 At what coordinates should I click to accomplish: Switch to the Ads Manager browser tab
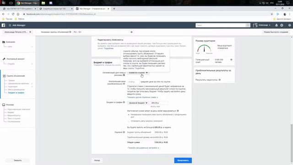coord(92,9)
